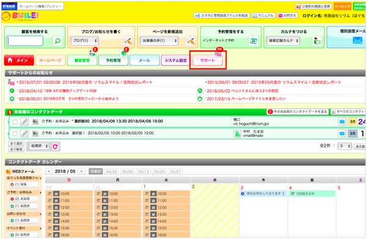The height and width of the screenshot is (239, 367).
Task: Go to previous month in calendar
Action: [x=49, y=171]
